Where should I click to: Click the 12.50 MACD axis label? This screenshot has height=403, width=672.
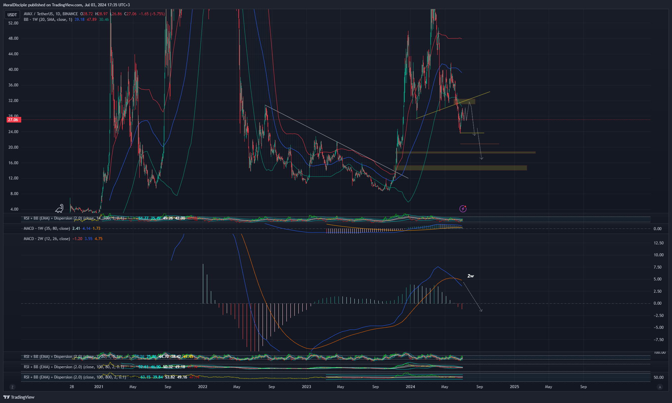[x=658, y=243]
